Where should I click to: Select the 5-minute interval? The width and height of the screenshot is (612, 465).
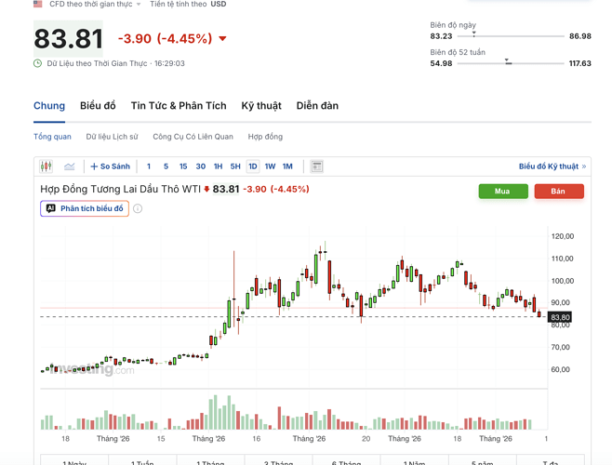click(166, 166)
